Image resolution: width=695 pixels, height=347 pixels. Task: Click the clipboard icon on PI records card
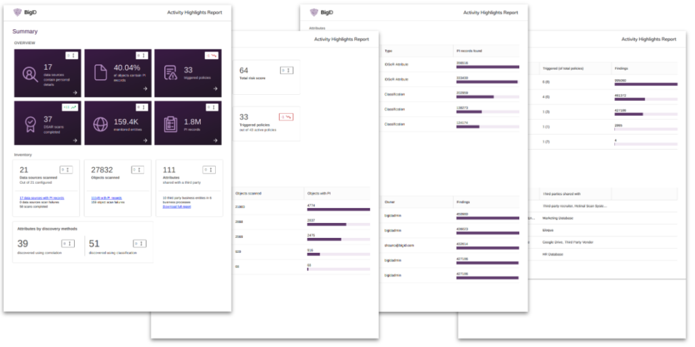[x=170, y=123]
